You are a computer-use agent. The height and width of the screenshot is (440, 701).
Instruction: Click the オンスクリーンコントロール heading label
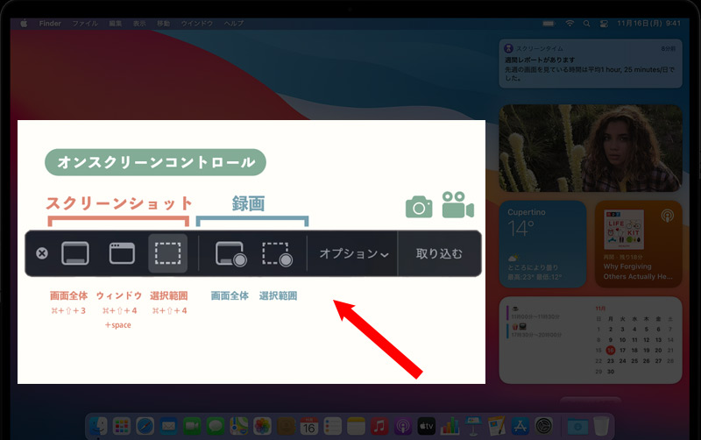click(156, 162)
